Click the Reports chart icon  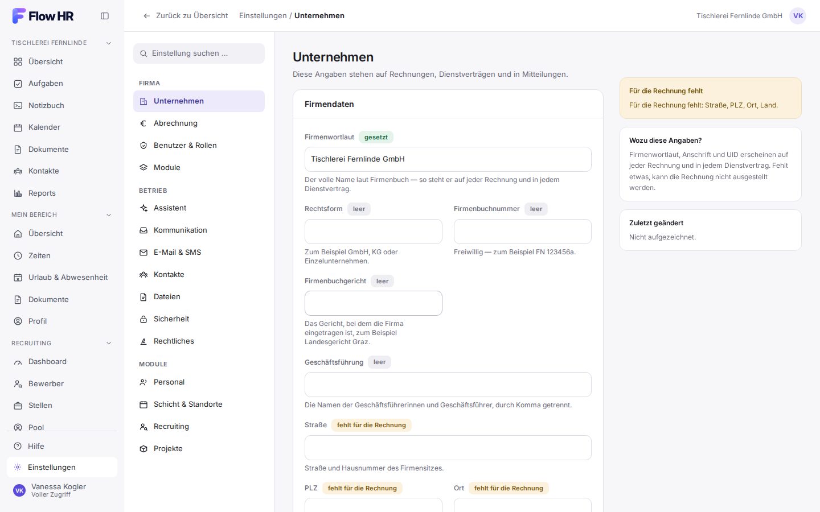(18, 193)
